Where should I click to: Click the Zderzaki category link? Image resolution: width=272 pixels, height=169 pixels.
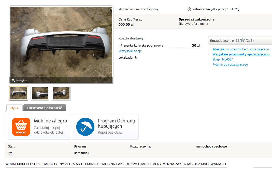coord(219,49)
